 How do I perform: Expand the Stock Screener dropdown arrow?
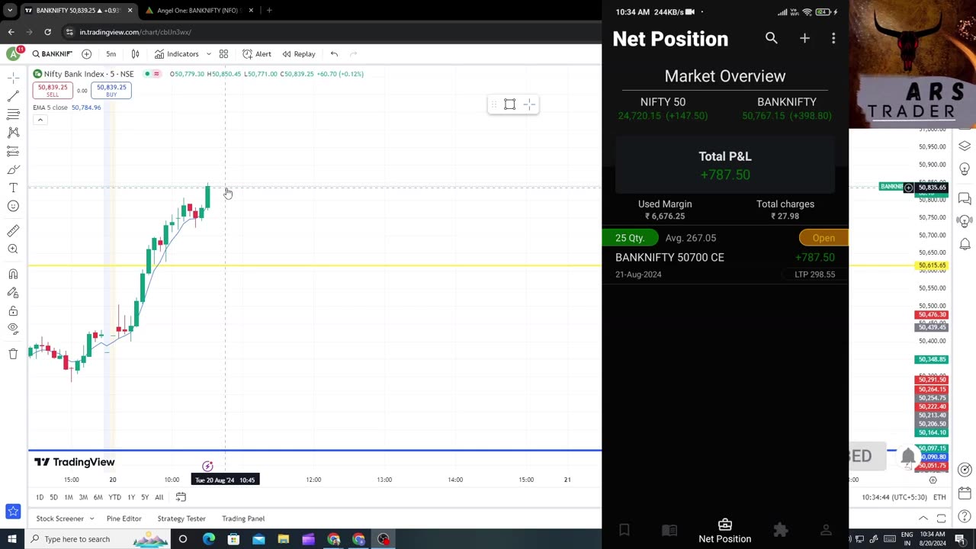[x=91, y=518]
